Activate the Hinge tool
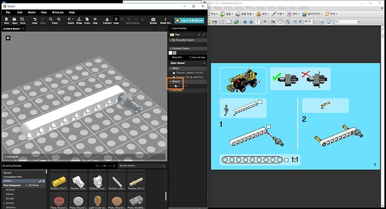Screen dimensions: 386x209 pyautogui.click(x=79, y=20)
